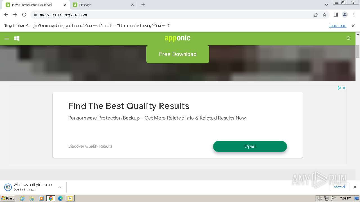Launch Microsoft Edge from the taskbar
The height and width of the screenshot is (202, 360).
tap(60, 198)
